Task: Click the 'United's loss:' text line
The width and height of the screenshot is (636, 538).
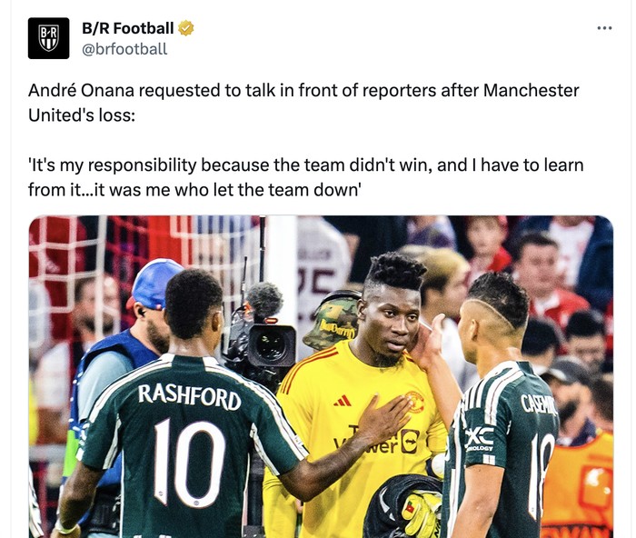Action: pos(82,115)
